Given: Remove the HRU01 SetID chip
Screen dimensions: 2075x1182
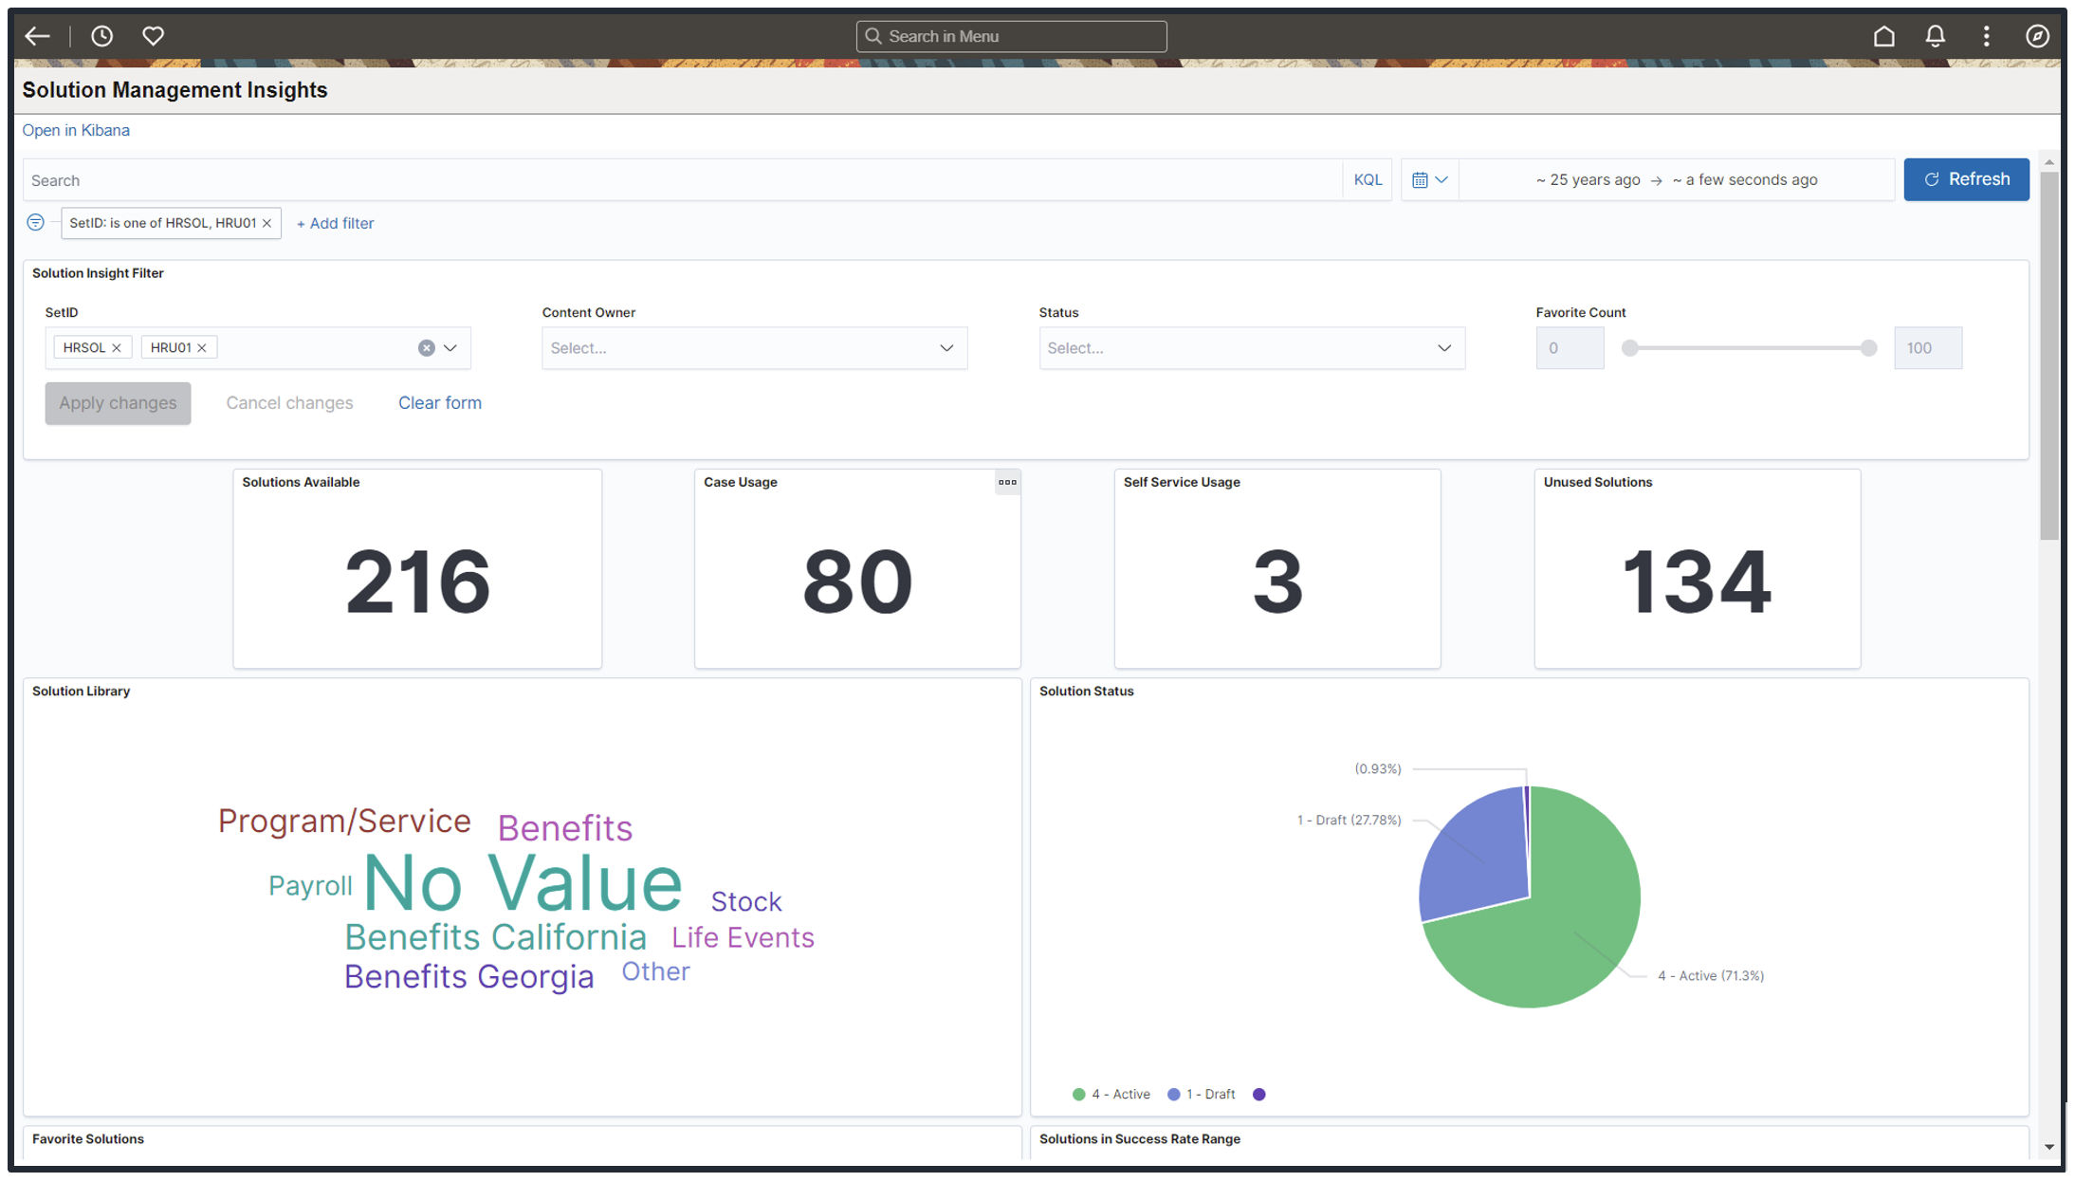Looking at the screenshot, I should 204,347.
